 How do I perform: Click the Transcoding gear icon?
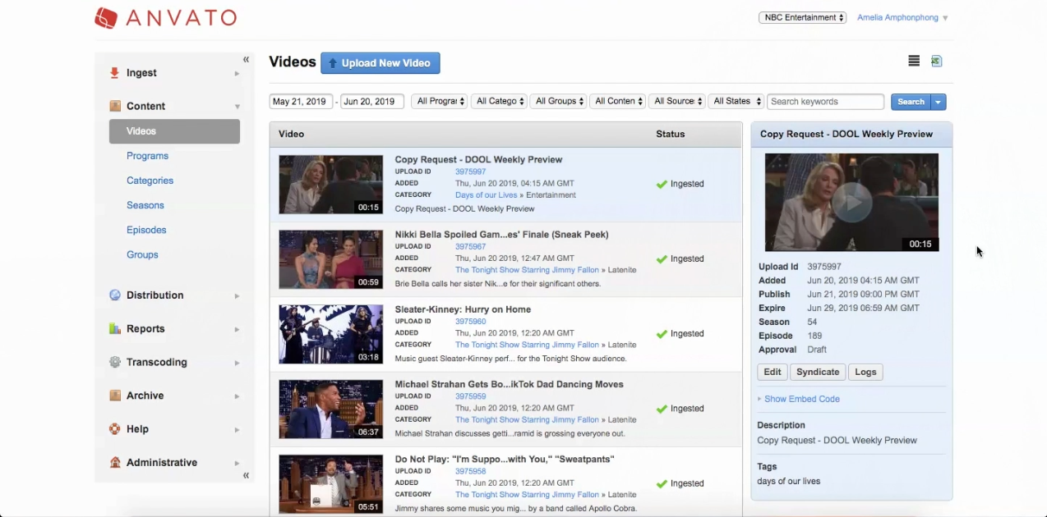(x=115, y=363)
